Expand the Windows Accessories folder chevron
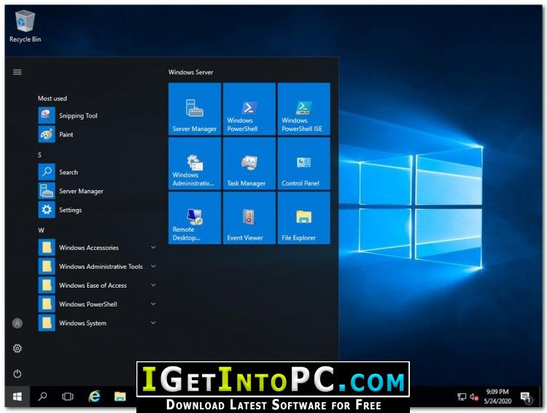This screenshot has width=547, height=413. pyautogui.click(x=153, y=248)
